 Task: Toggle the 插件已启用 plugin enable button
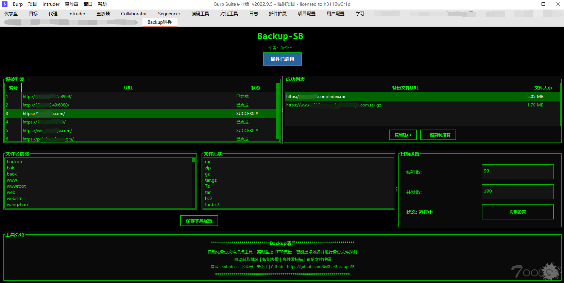(282, 59)
